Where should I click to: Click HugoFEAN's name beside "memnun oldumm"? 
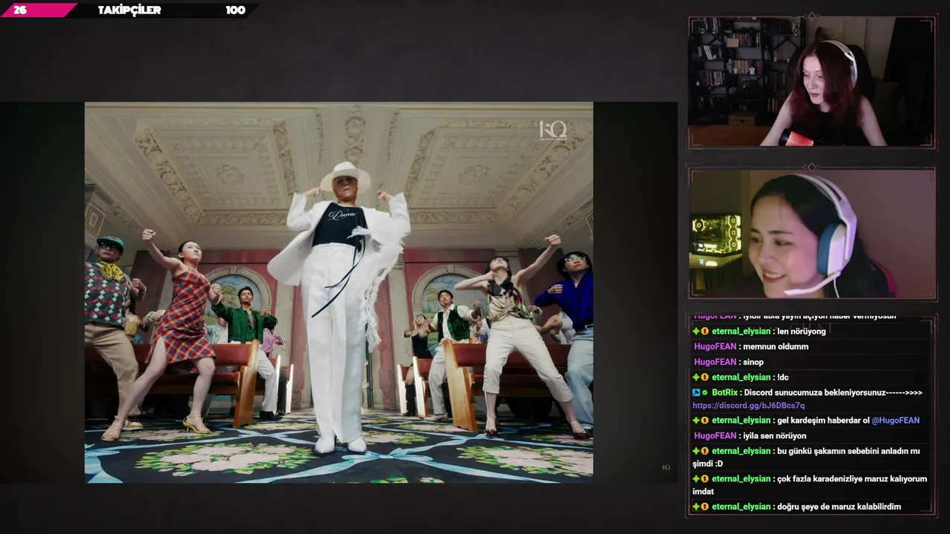coord(715,346)
